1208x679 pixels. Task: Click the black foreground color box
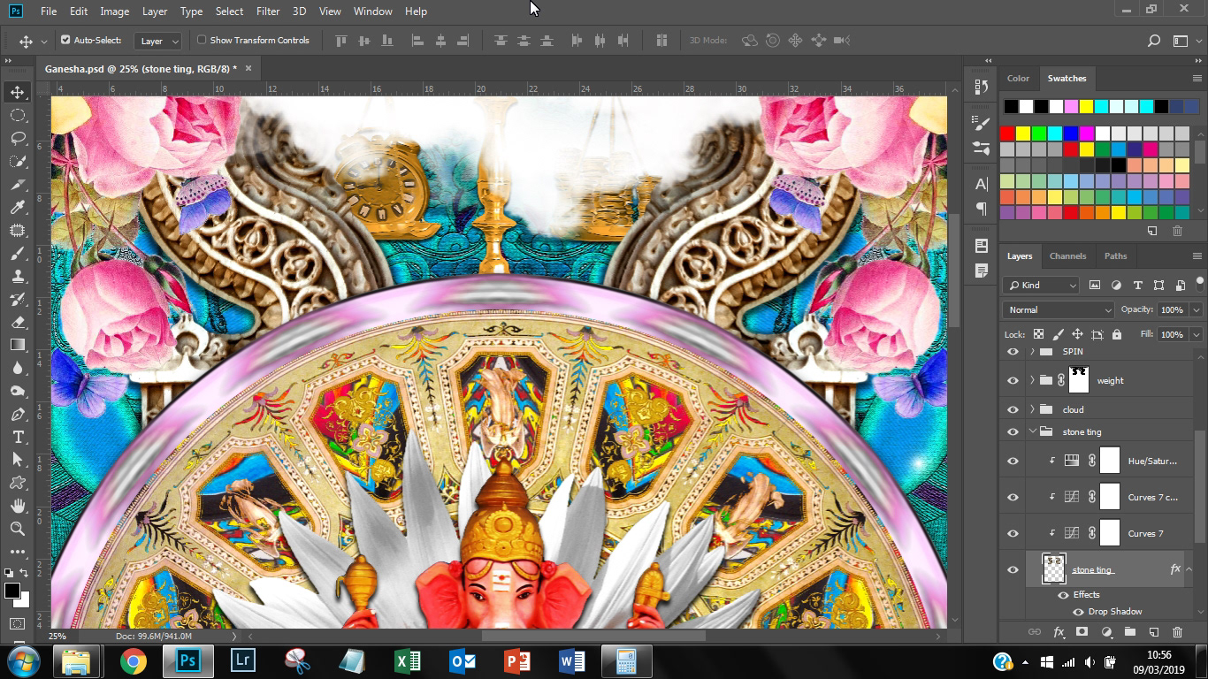tap(11, 591)
